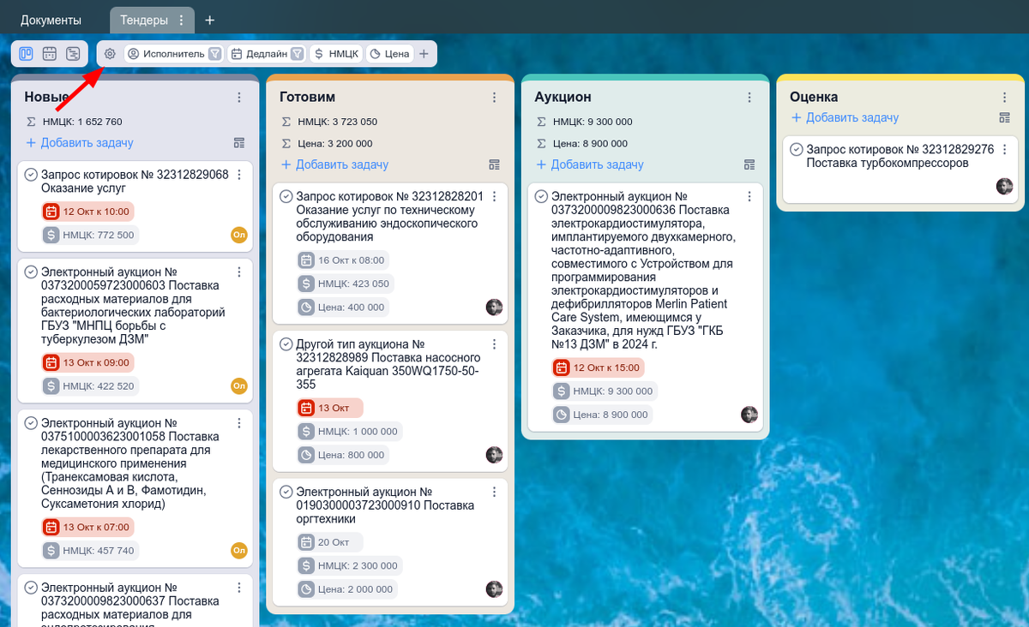Mark task № 0375100003623001058 as complete
This screenshot has width=1029, height=627.
click(31, 423)
